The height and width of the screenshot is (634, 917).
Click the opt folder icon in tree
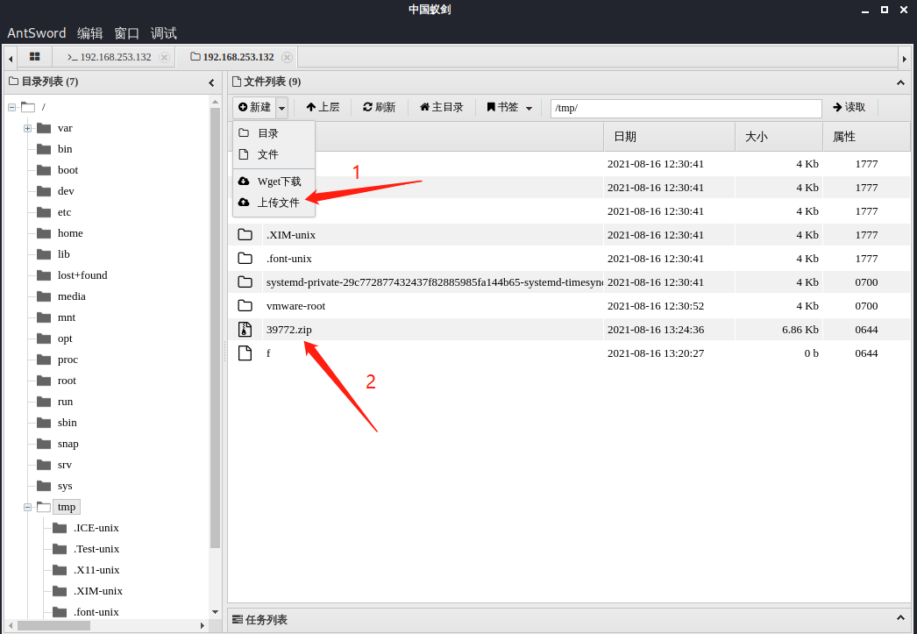[x=44, y=338]
